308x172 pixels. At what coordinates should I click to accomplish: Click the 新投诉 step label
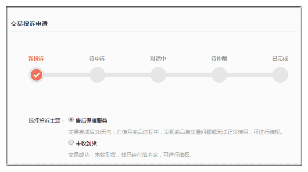[x=36, y=58]
